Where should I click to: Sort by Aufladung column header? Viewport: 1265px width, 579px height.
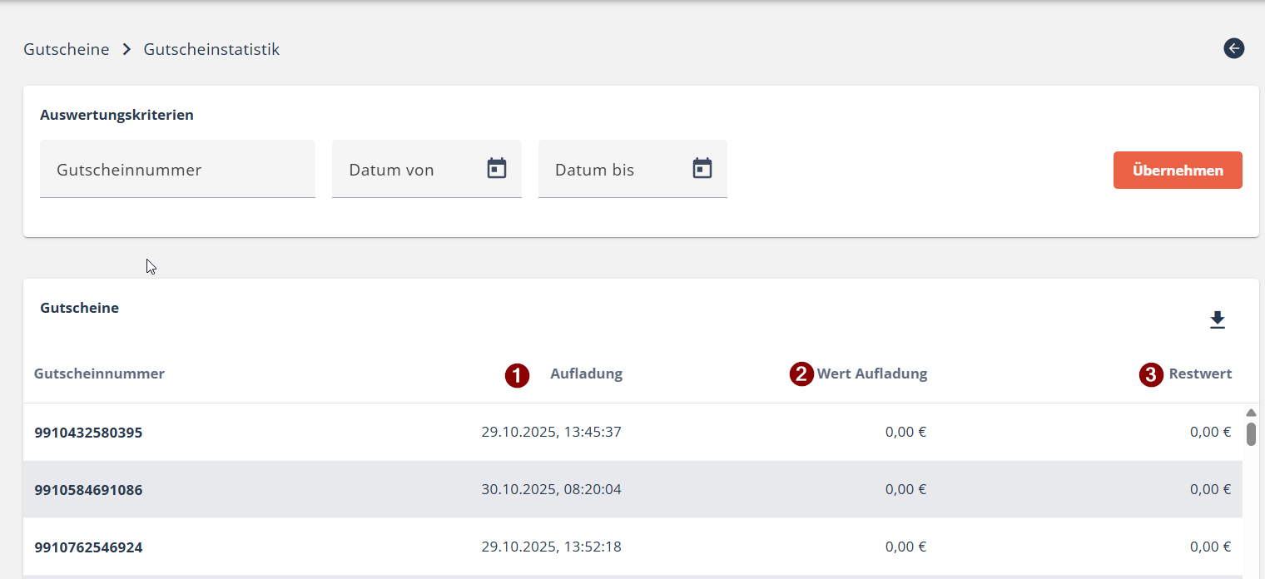pyautogui.click(x=586, y=374)
